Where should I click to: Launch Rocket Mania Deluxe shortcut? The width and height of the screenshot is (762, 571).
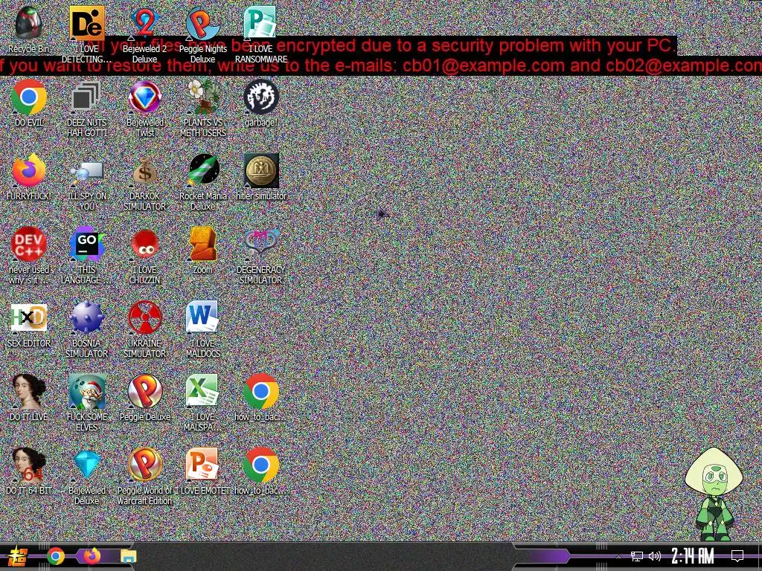(x=202, y=170)
